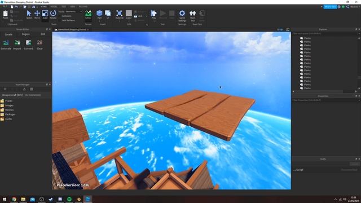Select the Edit tab in Terrain Editor

[x=43, y=34]
